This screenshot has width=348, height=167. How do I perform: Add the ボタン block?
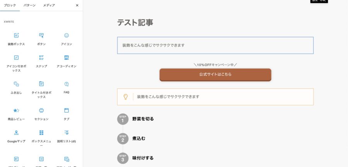41,39
